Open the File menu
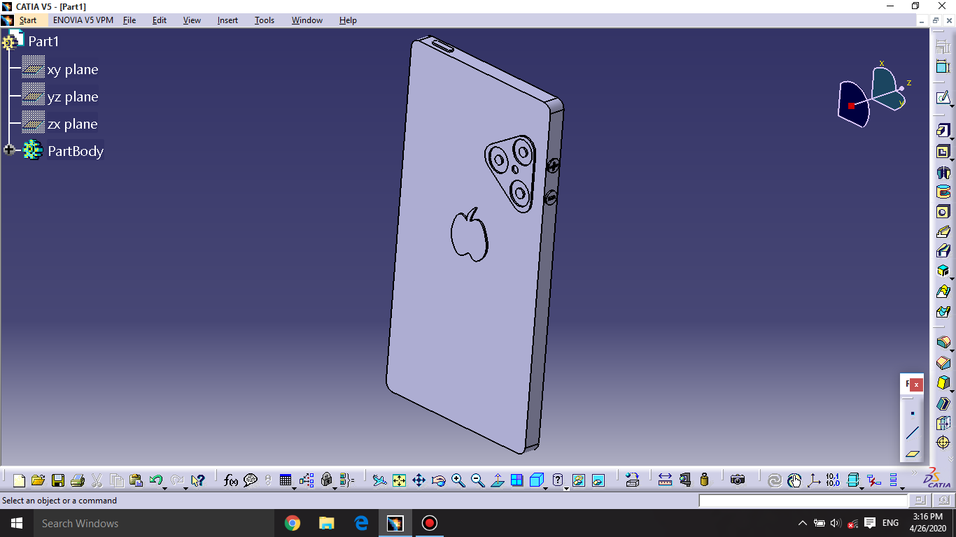Image resolution: width=956 pixels, height=537 pixels. pyautogui.click(x=129, y=20)
